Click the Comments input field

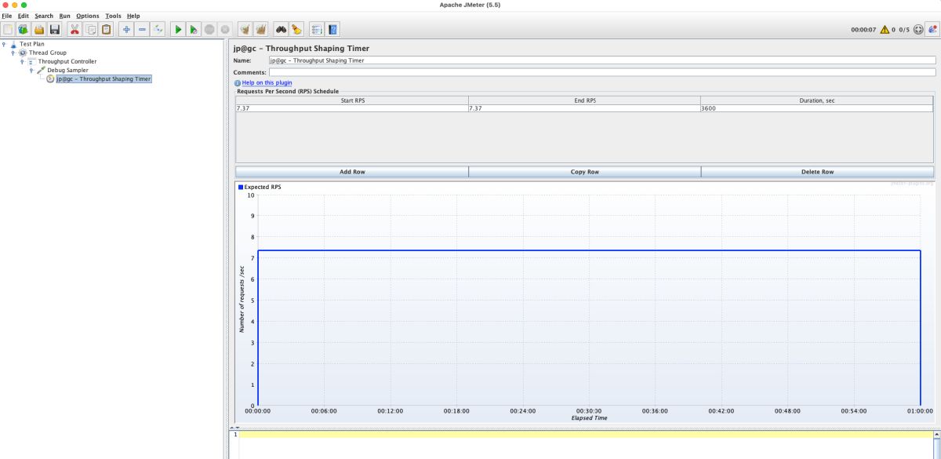pos(601,72)
